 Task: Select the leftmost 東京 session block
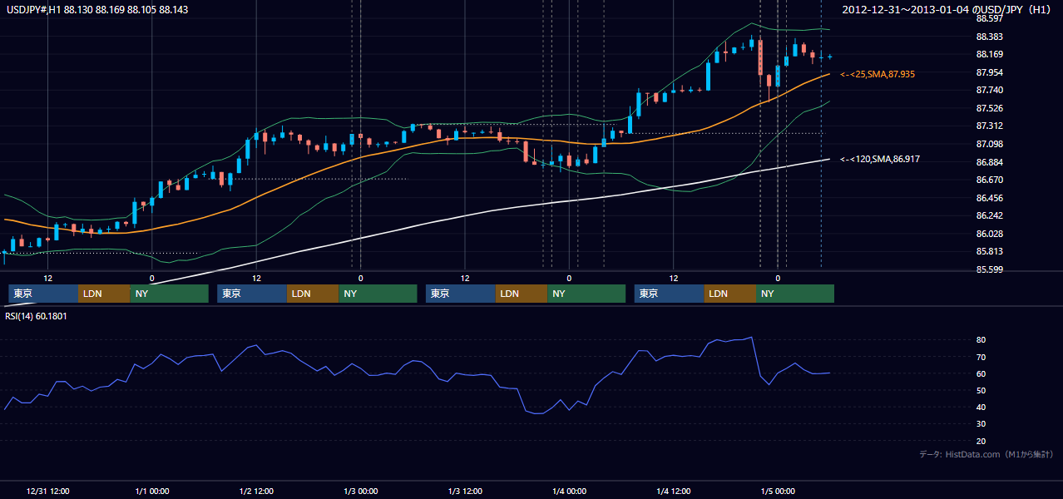pyautogui.click(x=43, y=294)
